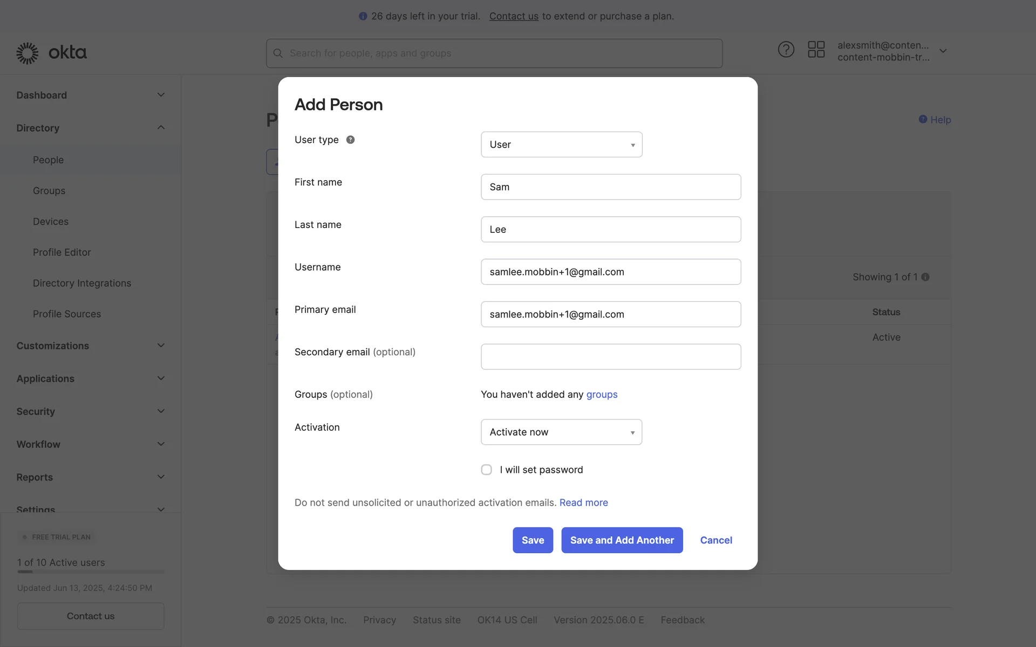Click the groups link in the dialog

pyautogui.click(x=602, y=395)
